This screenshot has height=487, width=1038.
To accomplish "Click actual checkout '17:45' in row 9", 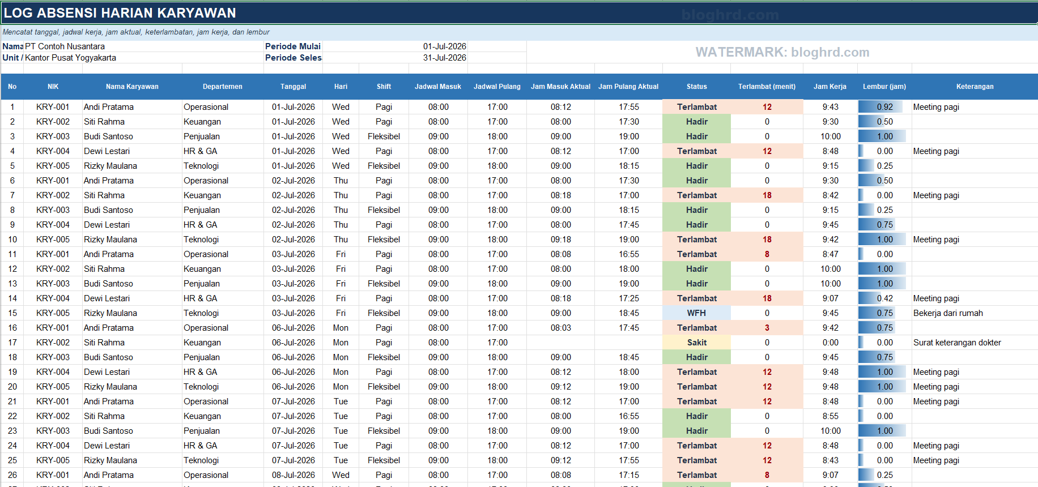I will (x=628, y=225).
